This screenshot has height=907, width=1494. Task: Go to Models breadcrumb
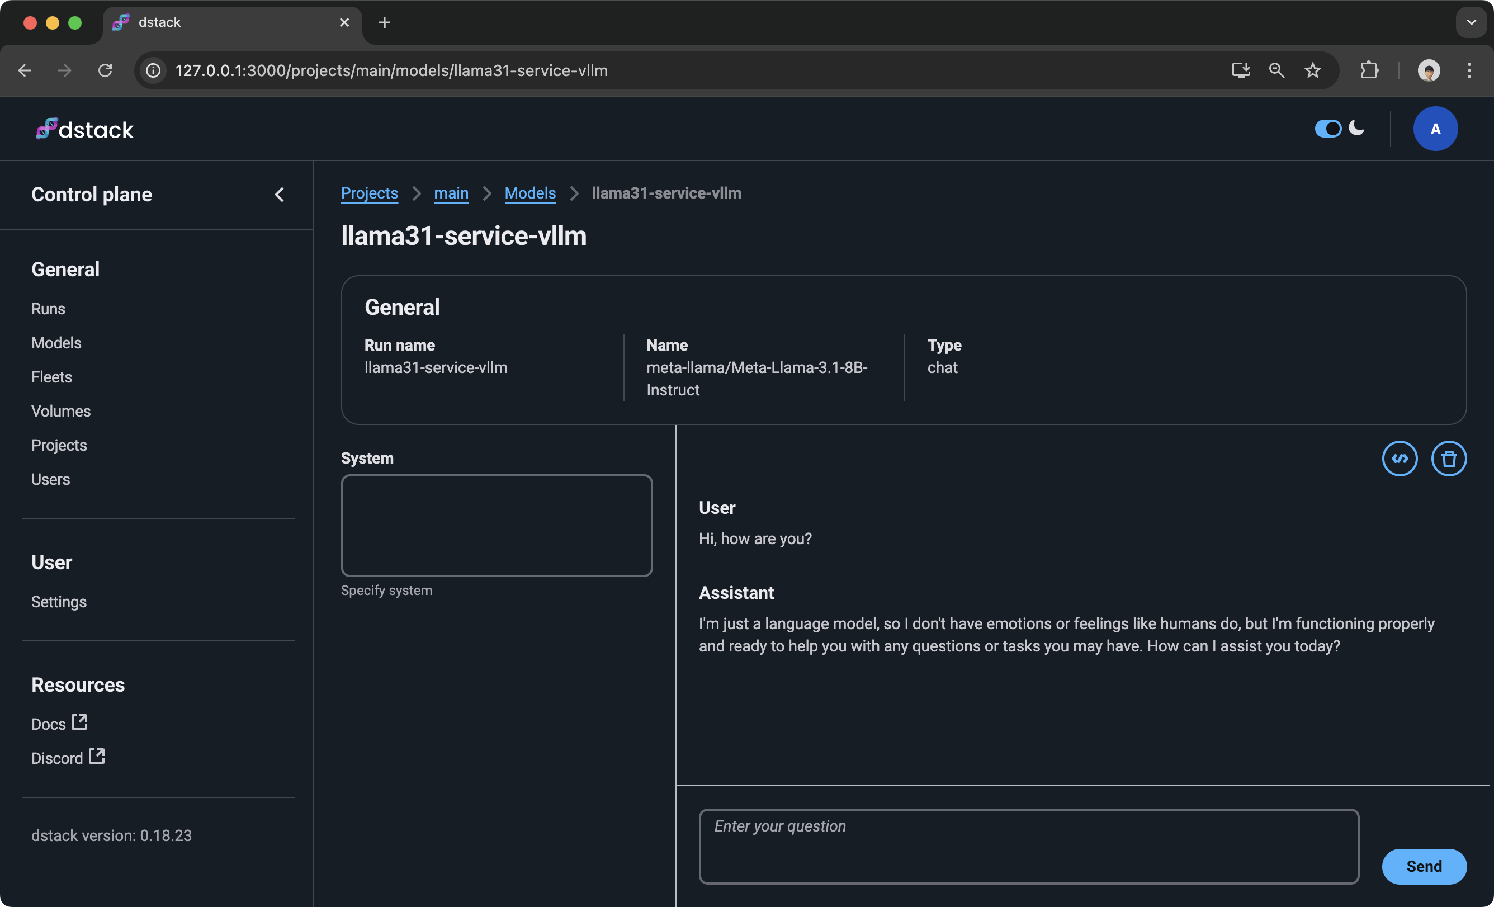pos(530,193)
